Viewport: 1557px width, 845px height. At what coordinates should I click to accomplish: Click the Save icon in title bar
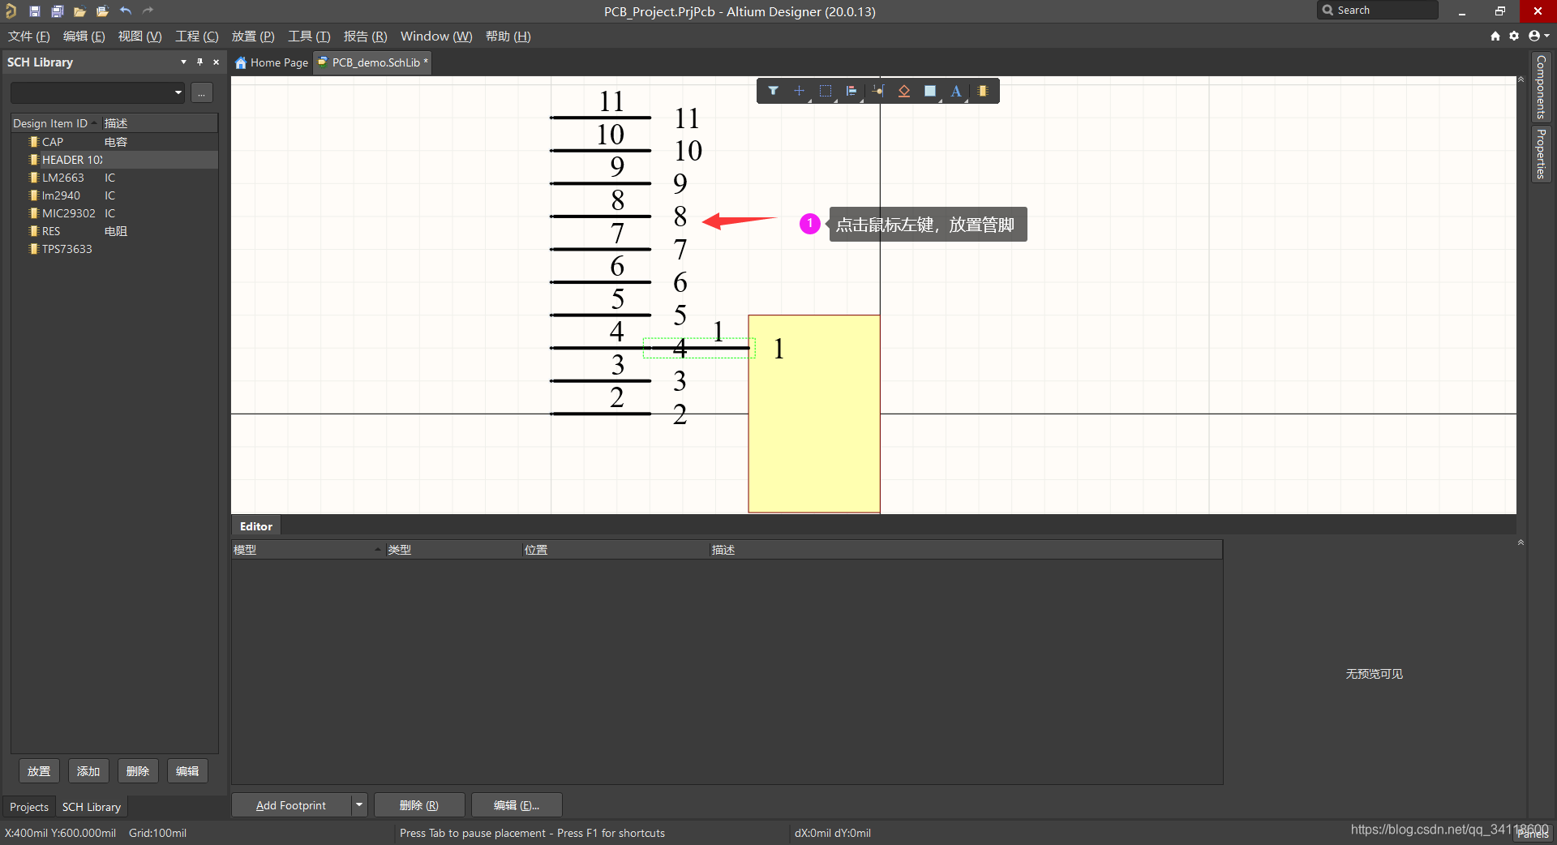click(34, 11)
